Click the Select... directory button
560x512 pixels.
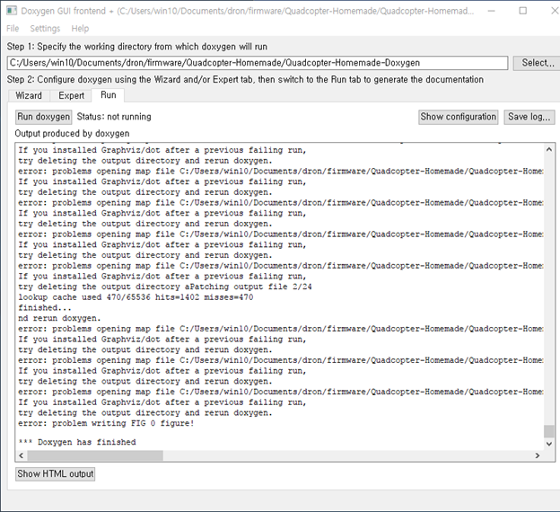pyautogui.click(x=538, y=63)
